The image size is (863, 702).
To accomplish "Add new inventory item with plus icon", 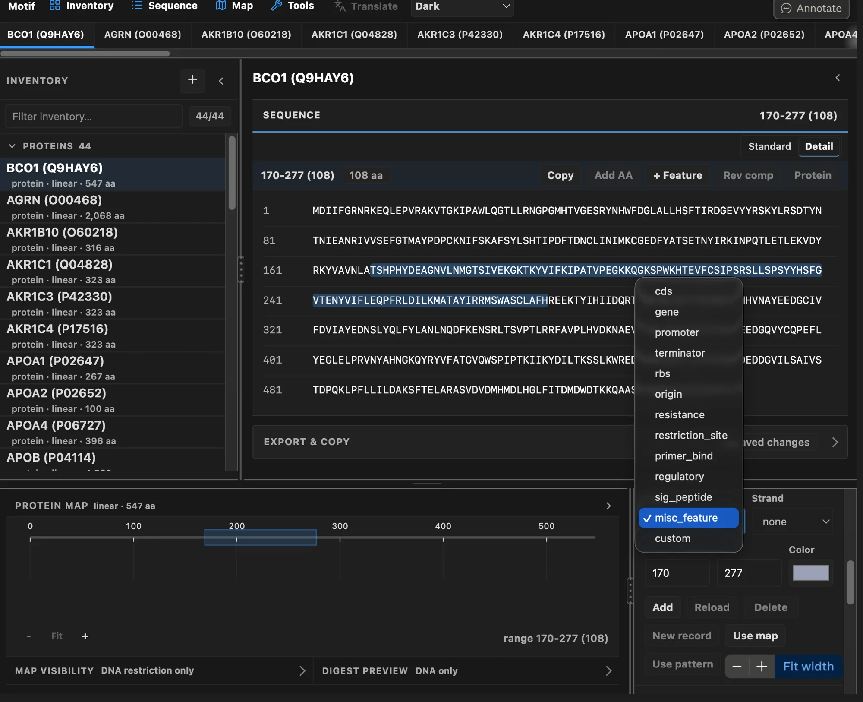I will [x=192, y=80].
